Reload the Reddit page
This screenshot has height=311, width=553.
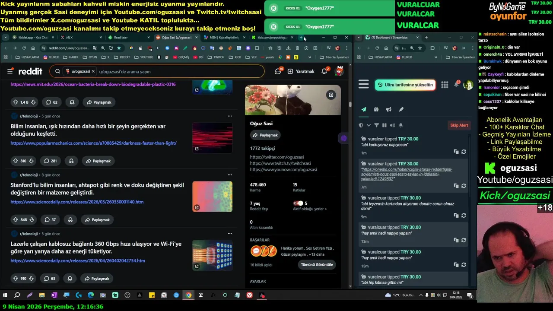[23, 48]
